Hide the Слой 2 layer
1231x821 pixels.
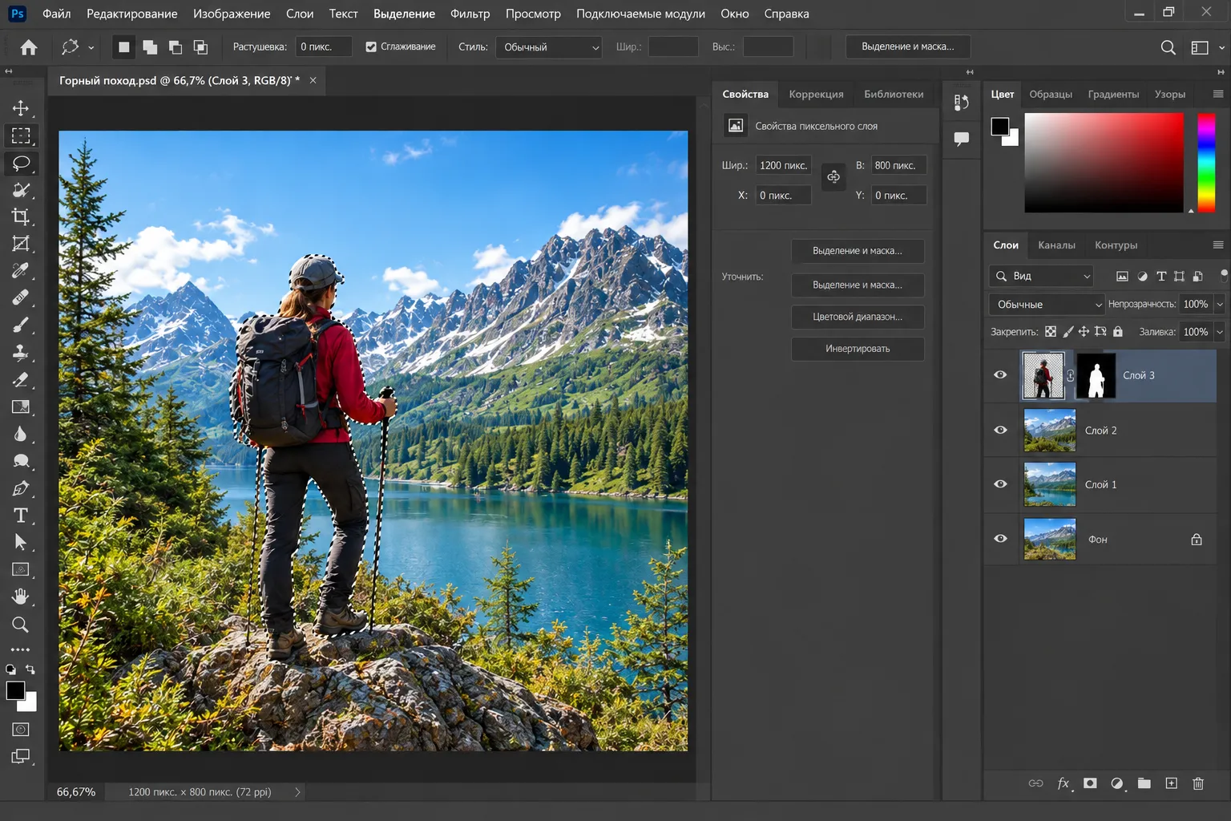click(x=1000, y=430)
